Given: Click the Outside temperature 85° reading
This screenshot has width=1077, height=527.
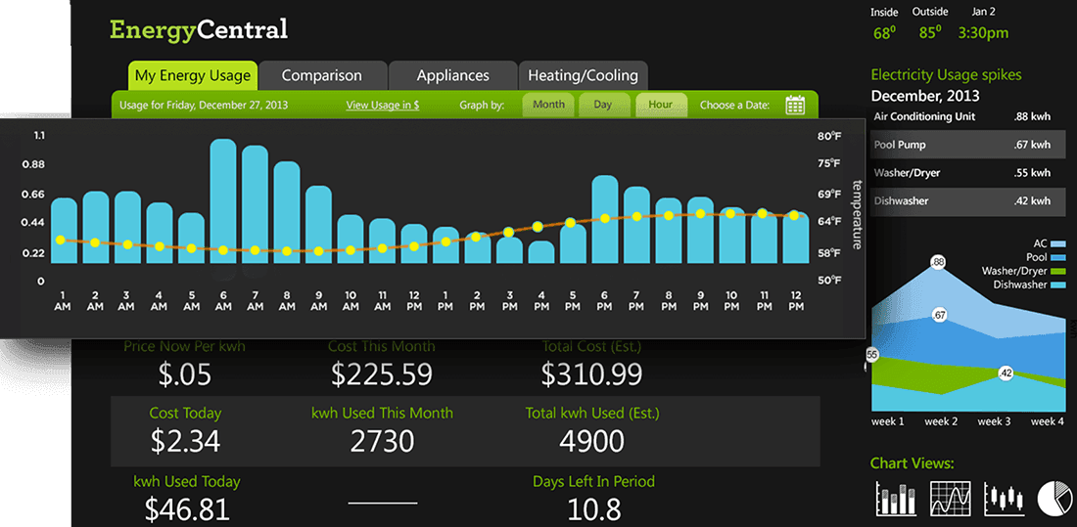Looking at the screenshot, I should click(930, 32).
